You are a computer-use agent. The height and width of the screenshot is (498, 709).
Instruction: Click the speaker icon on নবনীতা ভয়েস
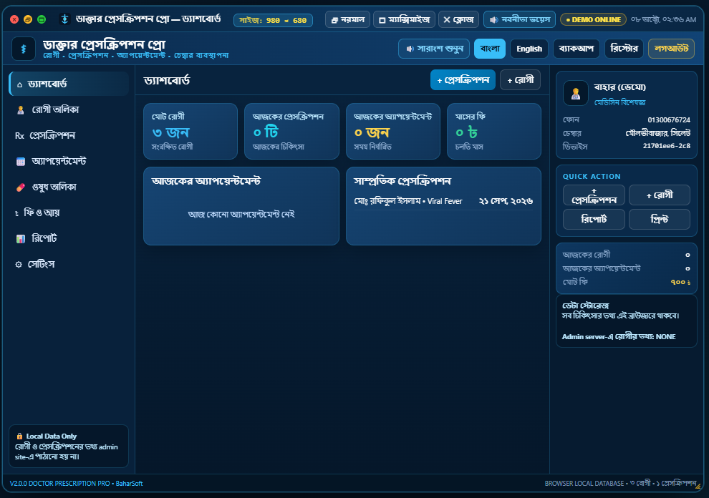click(x=493, y=20)
